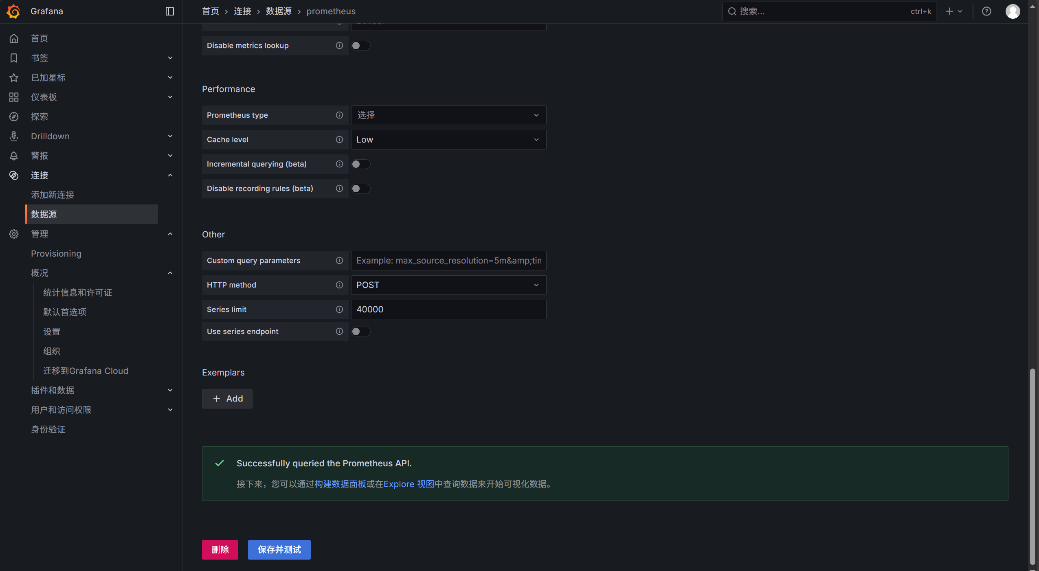1039x571 pixels.
Task: Click the home icon in sidebar
Action: point(14,38)
